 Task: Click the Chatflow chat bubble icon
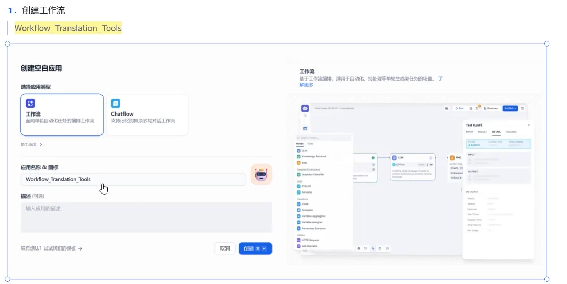(116, 104)
